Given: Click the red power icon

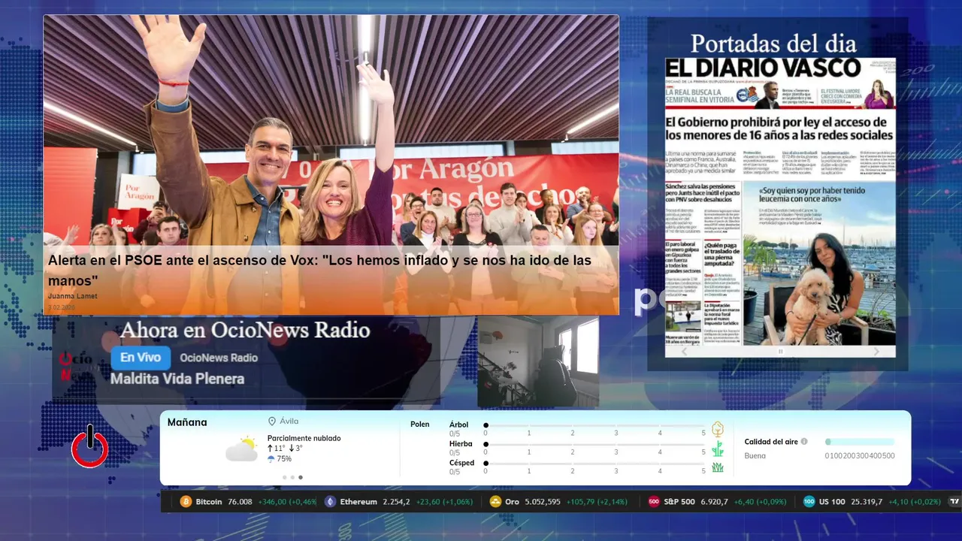Looking at the screenshot, I should (90, 447).
